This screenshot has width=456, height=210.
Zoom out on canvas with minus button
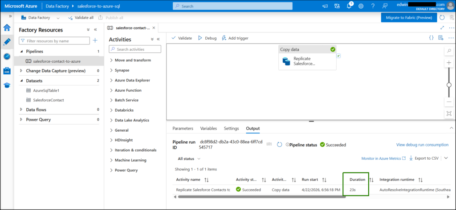pos(449,102)
